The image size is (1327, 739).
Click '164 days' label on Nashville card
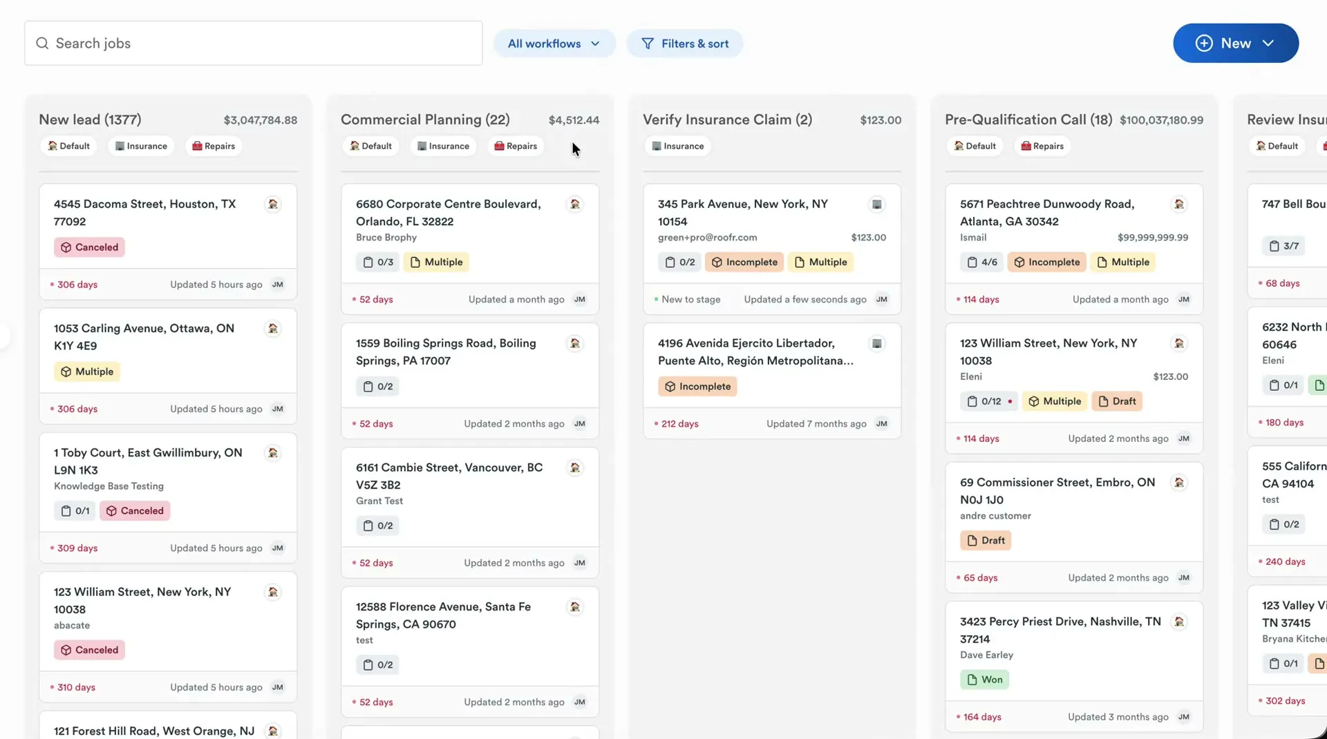click(982, 717)
